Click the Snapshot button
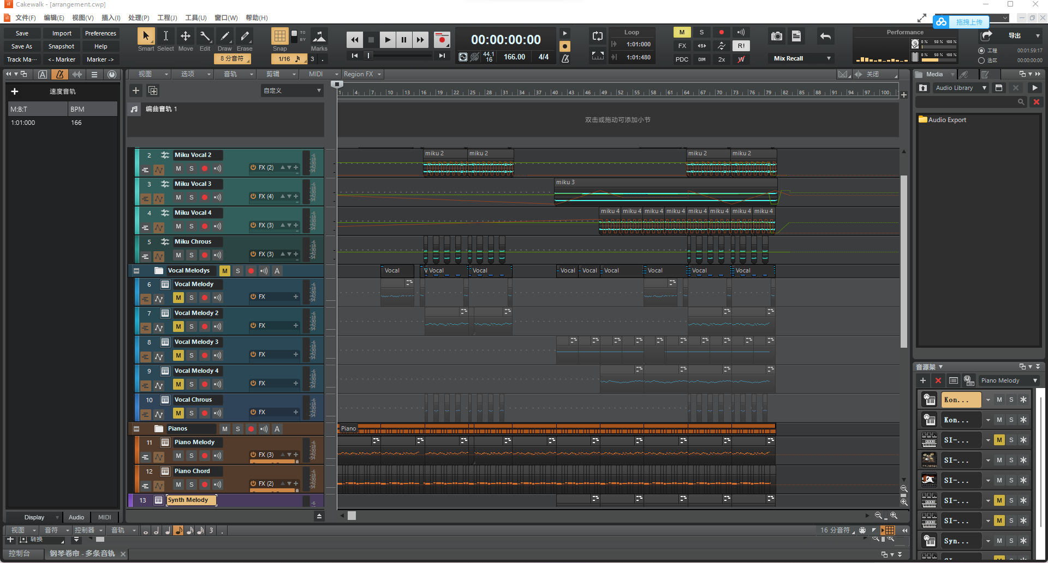This screenshot has height=563, width=1048. coord(61,46)
